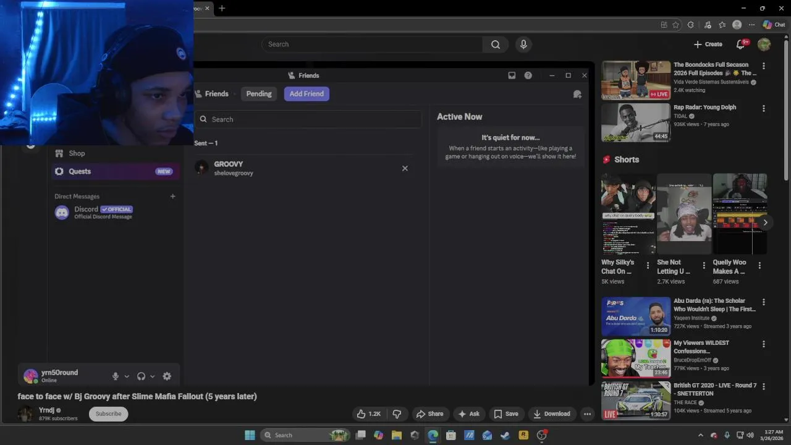Open Discord User Settings gear
Screen dimensions: 791x445
point(167,376)
